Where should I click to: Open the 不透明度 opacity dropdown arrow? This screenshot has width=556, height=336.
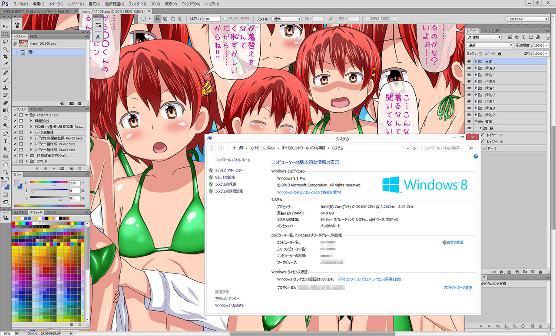tap(546, 45)
